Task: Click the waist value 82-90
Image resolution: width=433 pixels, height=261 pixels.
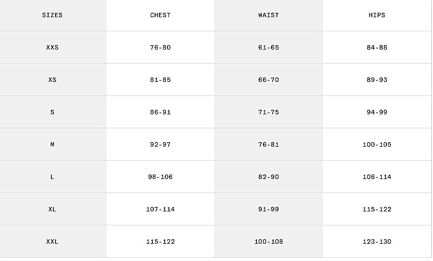Action: point(268,177)
